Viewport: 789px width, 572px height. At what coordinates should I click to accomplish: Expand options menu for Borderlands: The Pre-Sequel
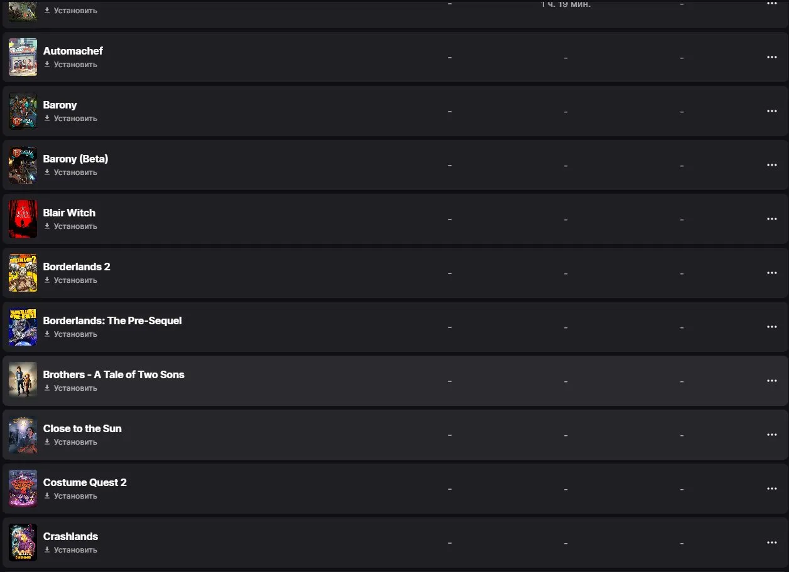[x=772, y=327]
